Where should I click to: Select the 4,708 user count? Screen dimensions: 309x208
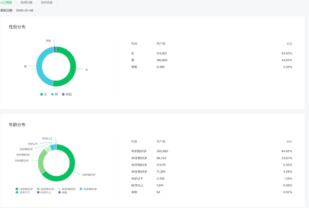[x=160, y=179]
